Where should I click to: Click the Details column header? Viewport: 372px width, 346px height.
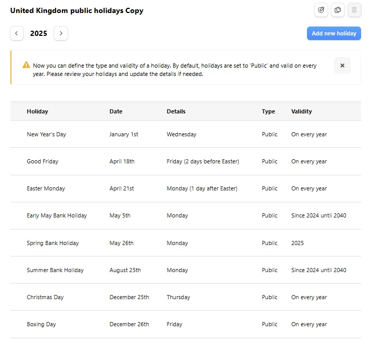tap(176, 111)
